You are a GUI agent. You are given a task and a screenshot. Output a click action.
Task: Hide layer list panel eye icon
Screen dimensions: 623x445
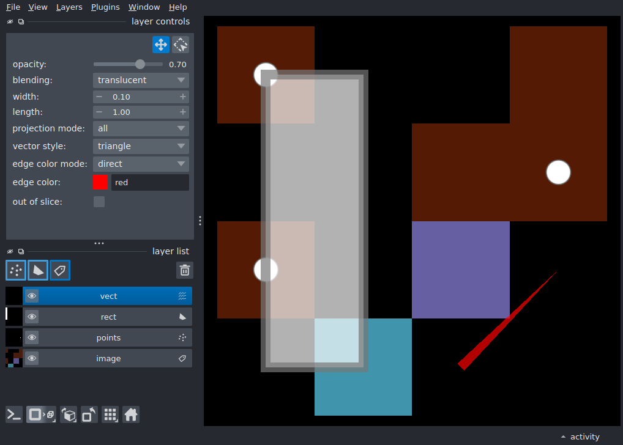[x=10, y=251]
